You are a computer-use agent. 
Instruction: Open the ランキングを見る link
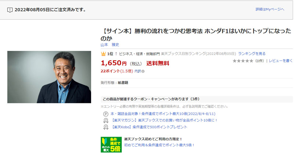click(252, 54)
